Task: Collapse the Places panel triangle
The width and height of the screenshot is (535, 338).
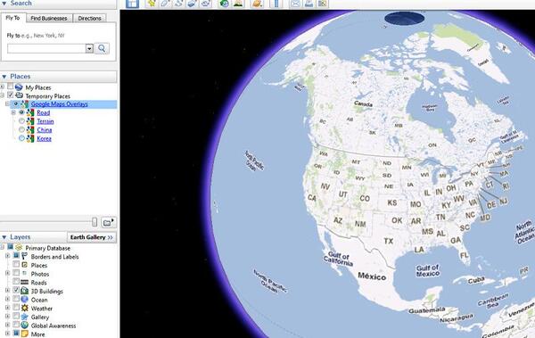Action: [4, 77]
